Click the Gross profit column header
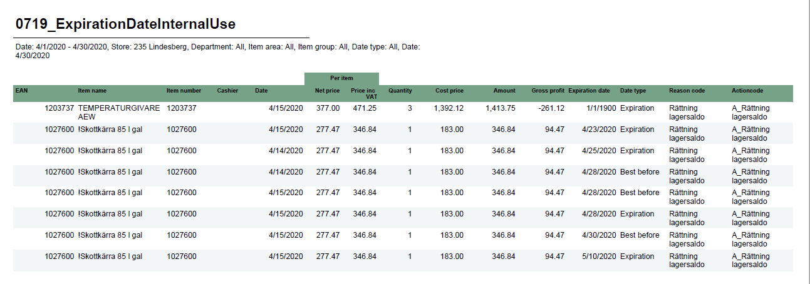 548,91
